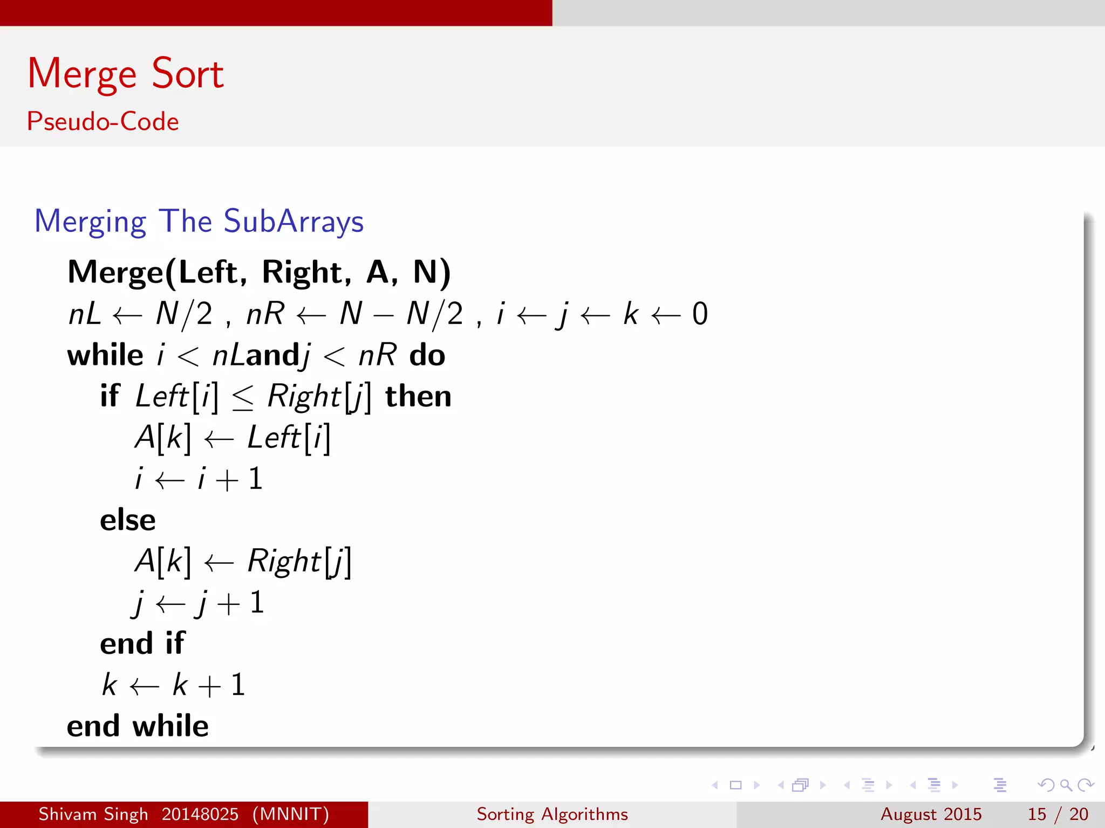The image size is (1105, 828).
Task: Click the A[k] ← Right[j] assignment
Action: point(243,562)
